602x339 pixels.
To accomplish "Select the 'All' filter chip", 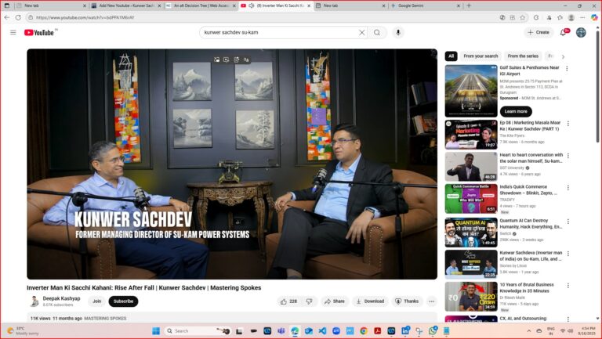I will [x=451, y=56].
